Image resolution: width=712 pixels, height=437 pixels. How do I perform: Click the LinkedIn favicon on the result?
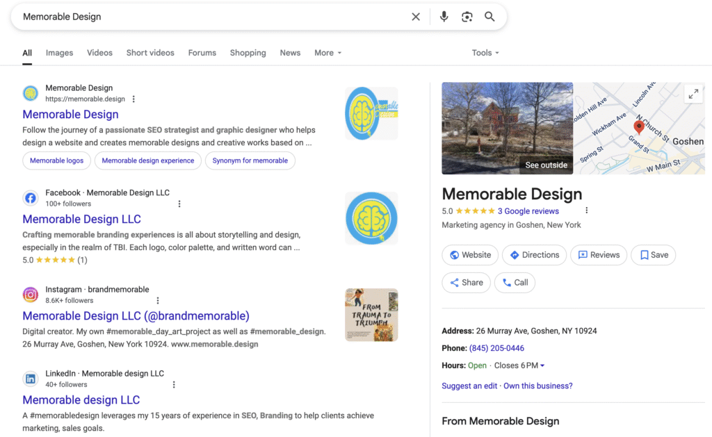click(x=30, y=379)
